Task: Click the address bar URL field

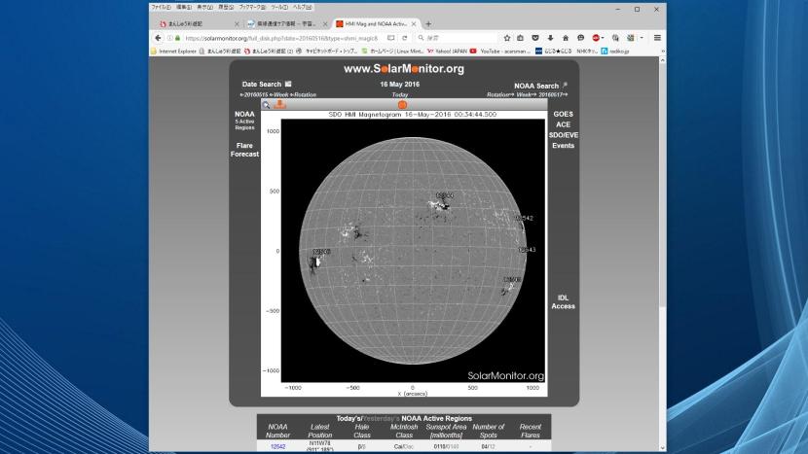Action: pos(280,38)
